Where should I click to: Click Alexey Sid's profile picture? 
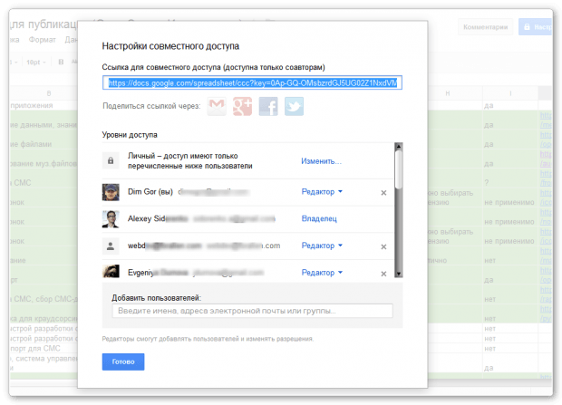[111, 219]
